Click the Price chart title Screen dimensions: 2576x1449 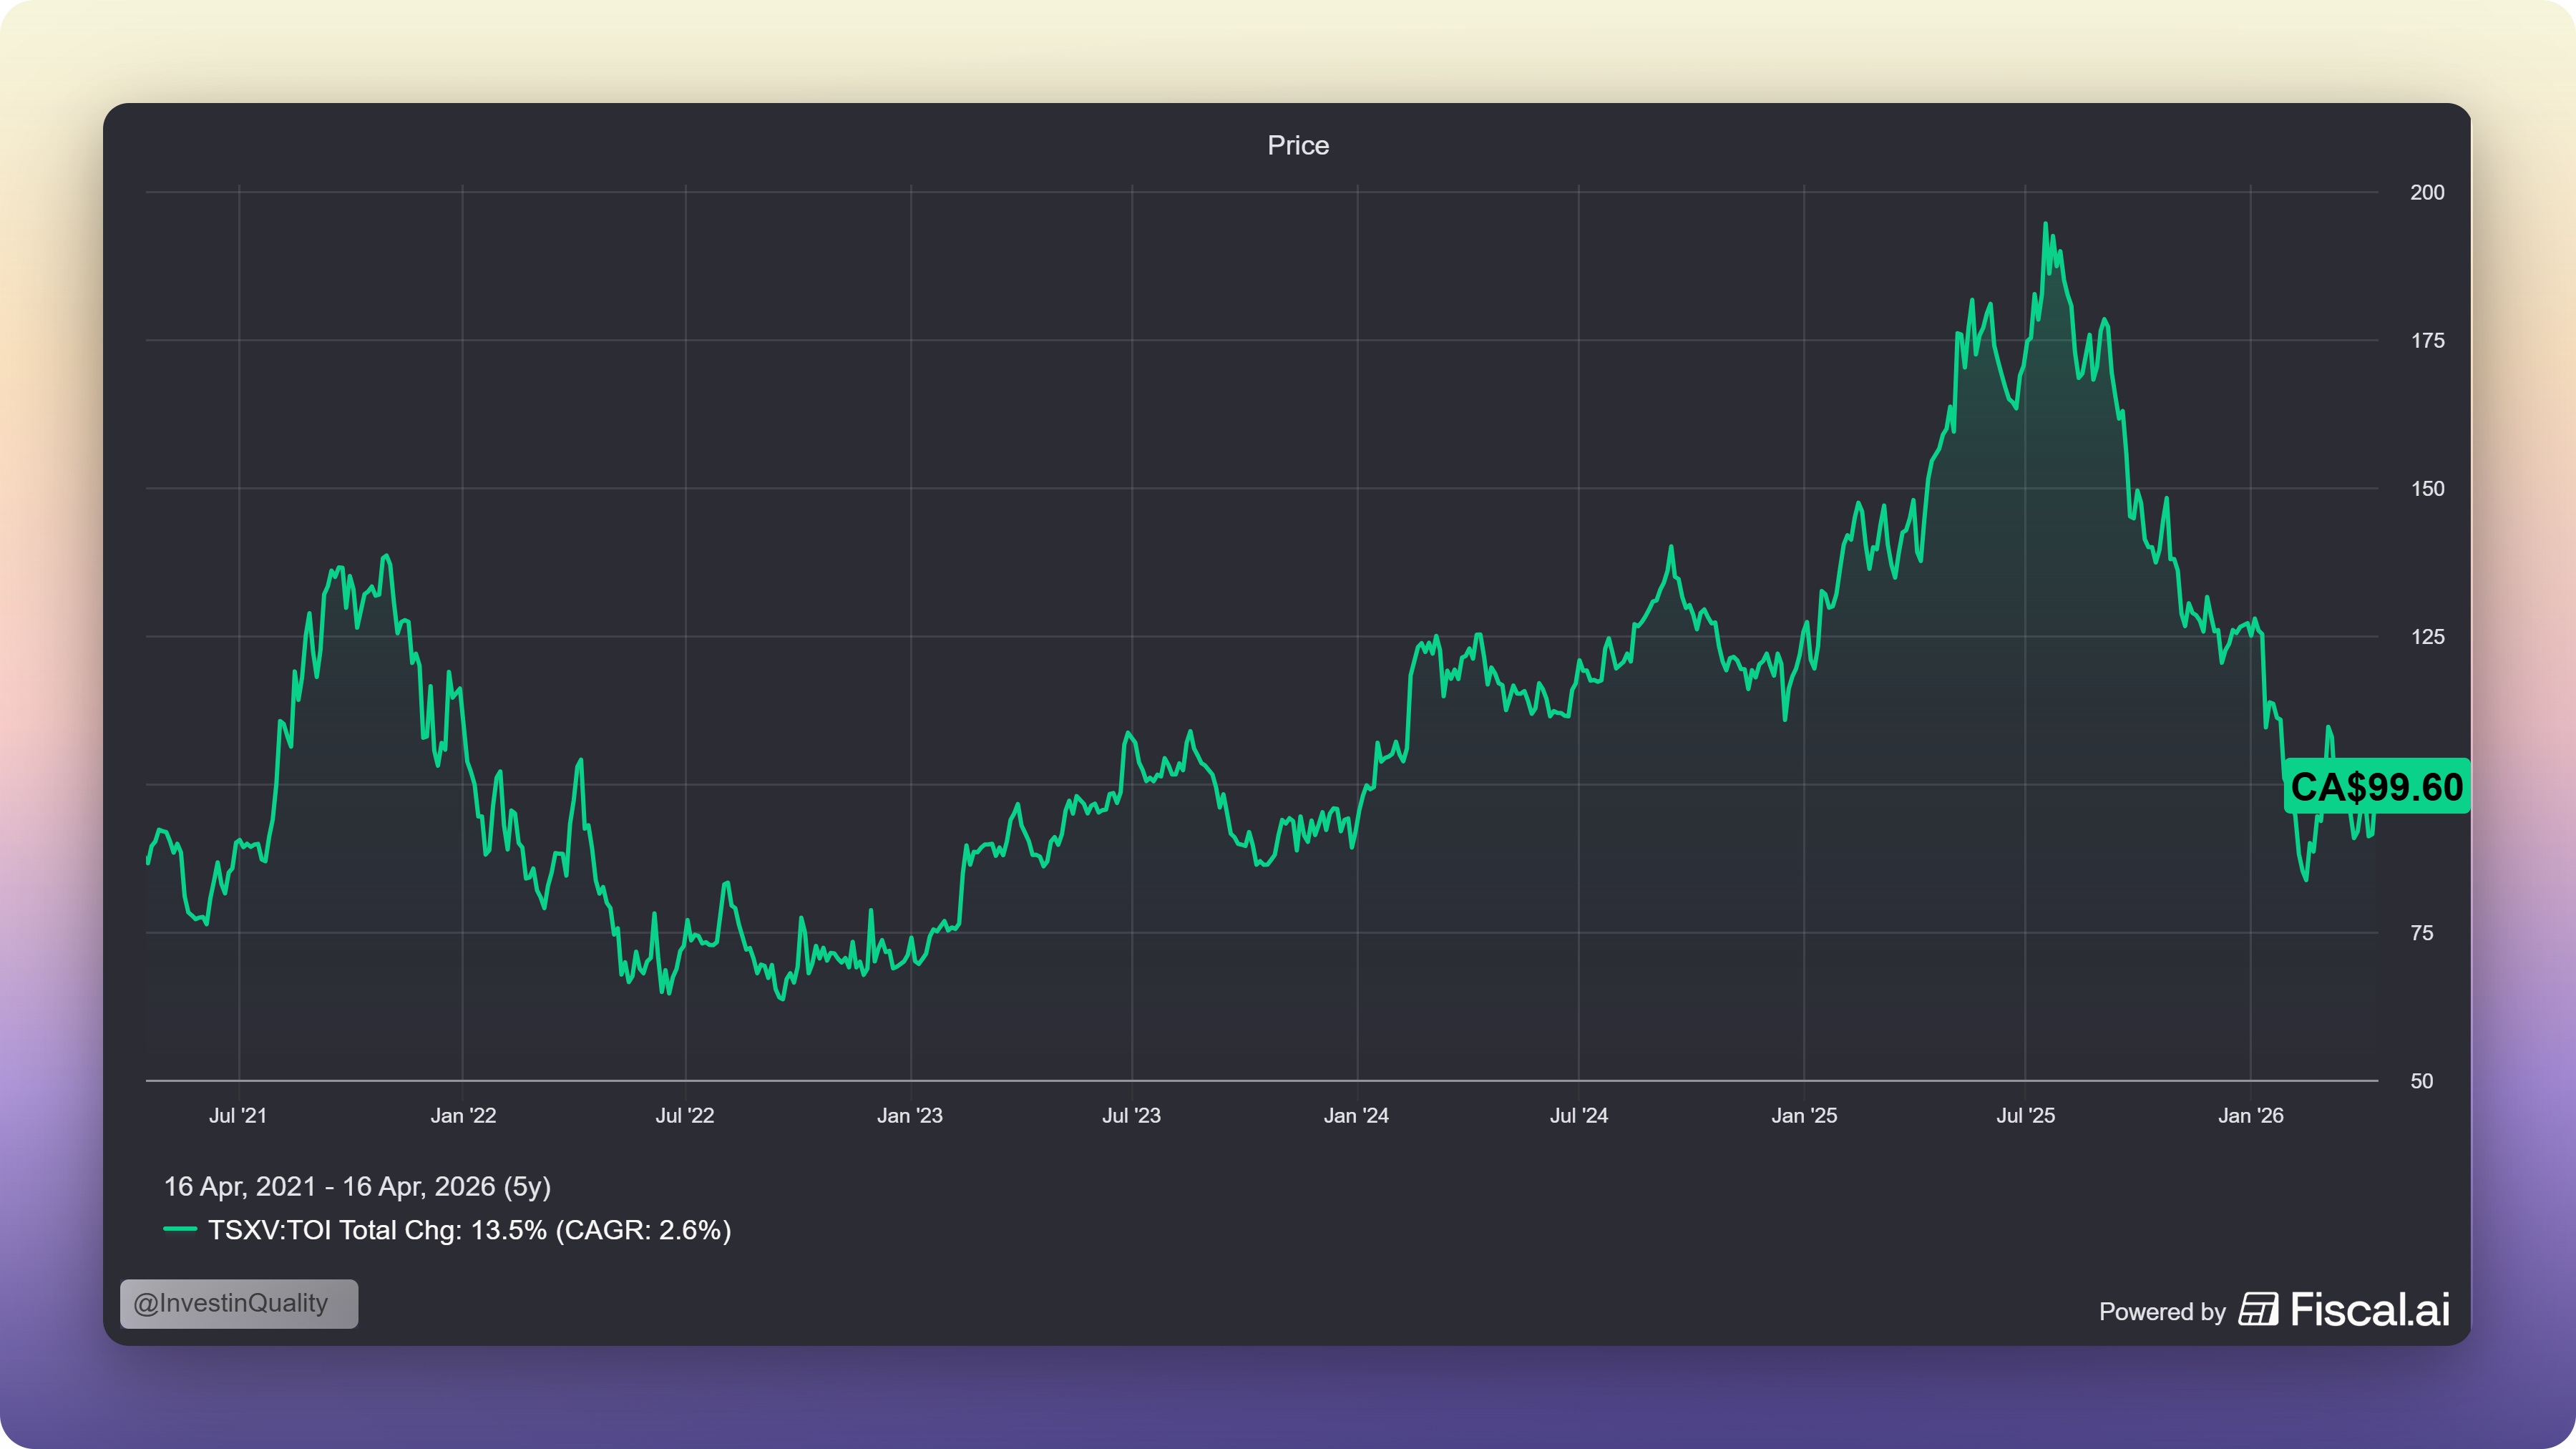[x=1298, y=145]
